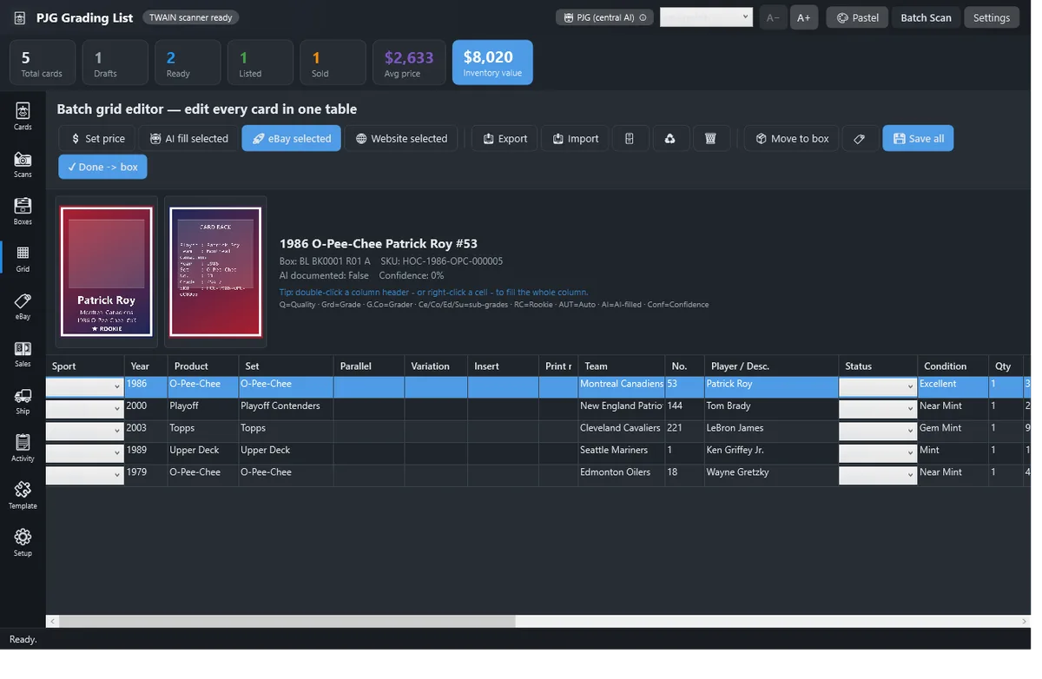Click the Year column header
This screenshot has width=1042, height=679.
tap(146, 366)
